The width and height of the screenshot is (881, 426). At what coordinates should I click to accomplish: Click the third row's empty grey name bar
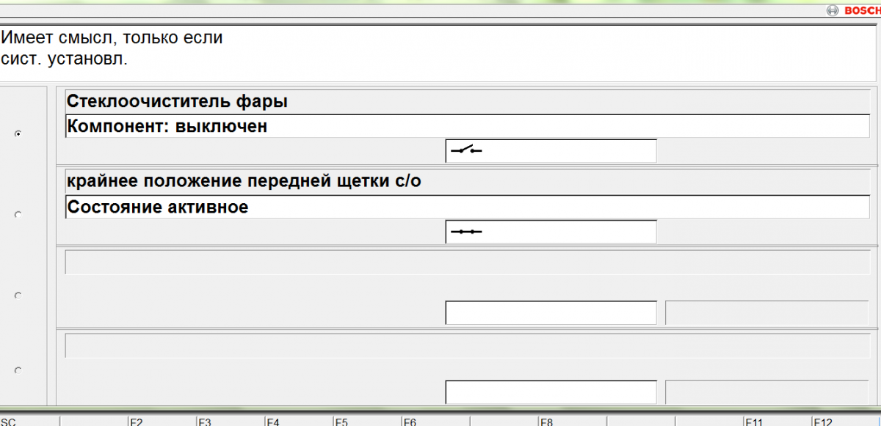pyautogui.click(x=468, y=262)
